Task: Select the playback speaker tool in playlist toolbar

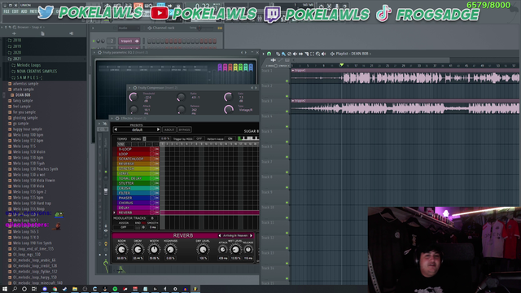Action: [323, 54]
